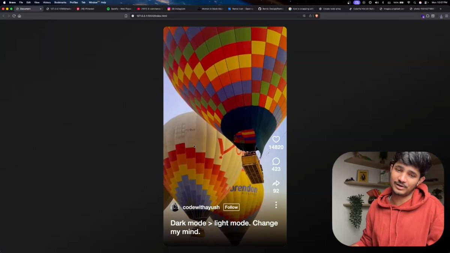Open the home page in Brave
This screenshot has height=253, width=450.
click(19, 16)
